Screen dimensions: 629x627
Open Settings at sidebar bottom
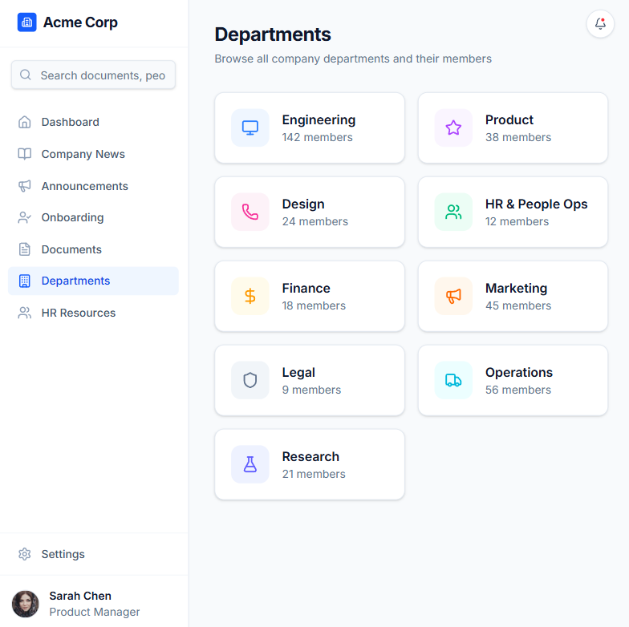point(63,554)
